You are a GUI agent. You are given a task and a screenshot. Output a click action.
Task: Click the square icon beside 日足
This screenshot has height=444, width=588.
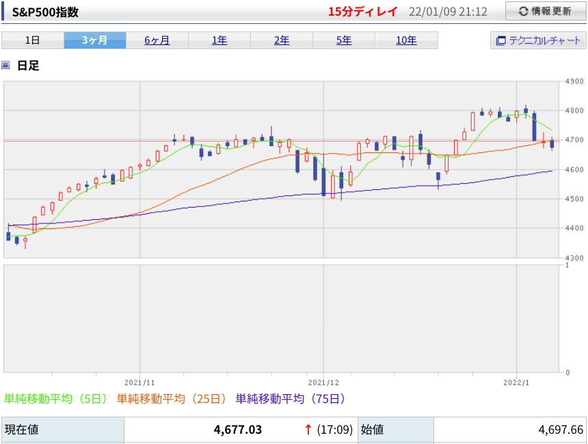[5, 65]
